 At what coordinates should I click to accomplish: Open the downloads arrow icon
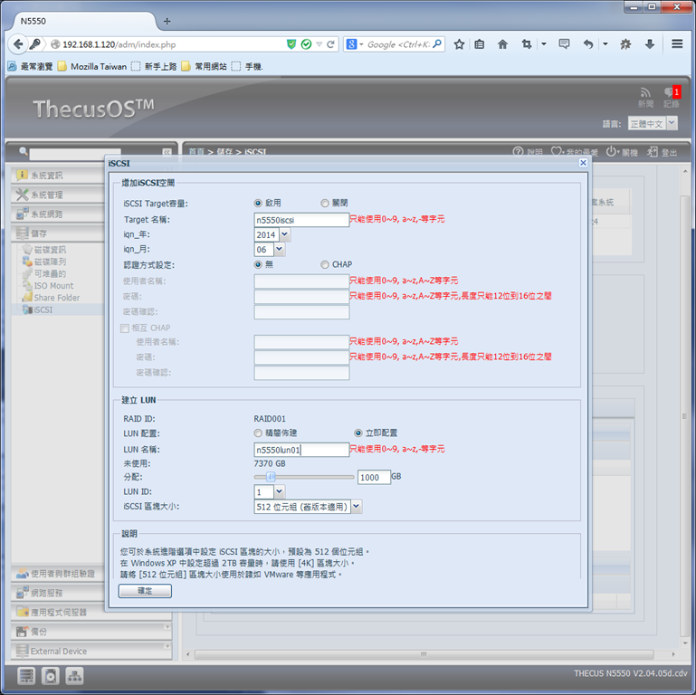point(650,44)
